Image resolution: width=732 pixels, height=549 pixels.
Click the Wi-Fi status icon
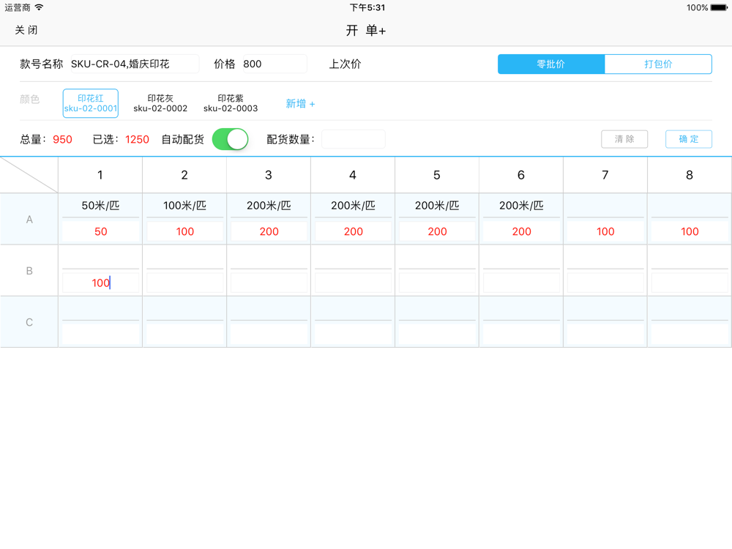(x=40, y=7)
